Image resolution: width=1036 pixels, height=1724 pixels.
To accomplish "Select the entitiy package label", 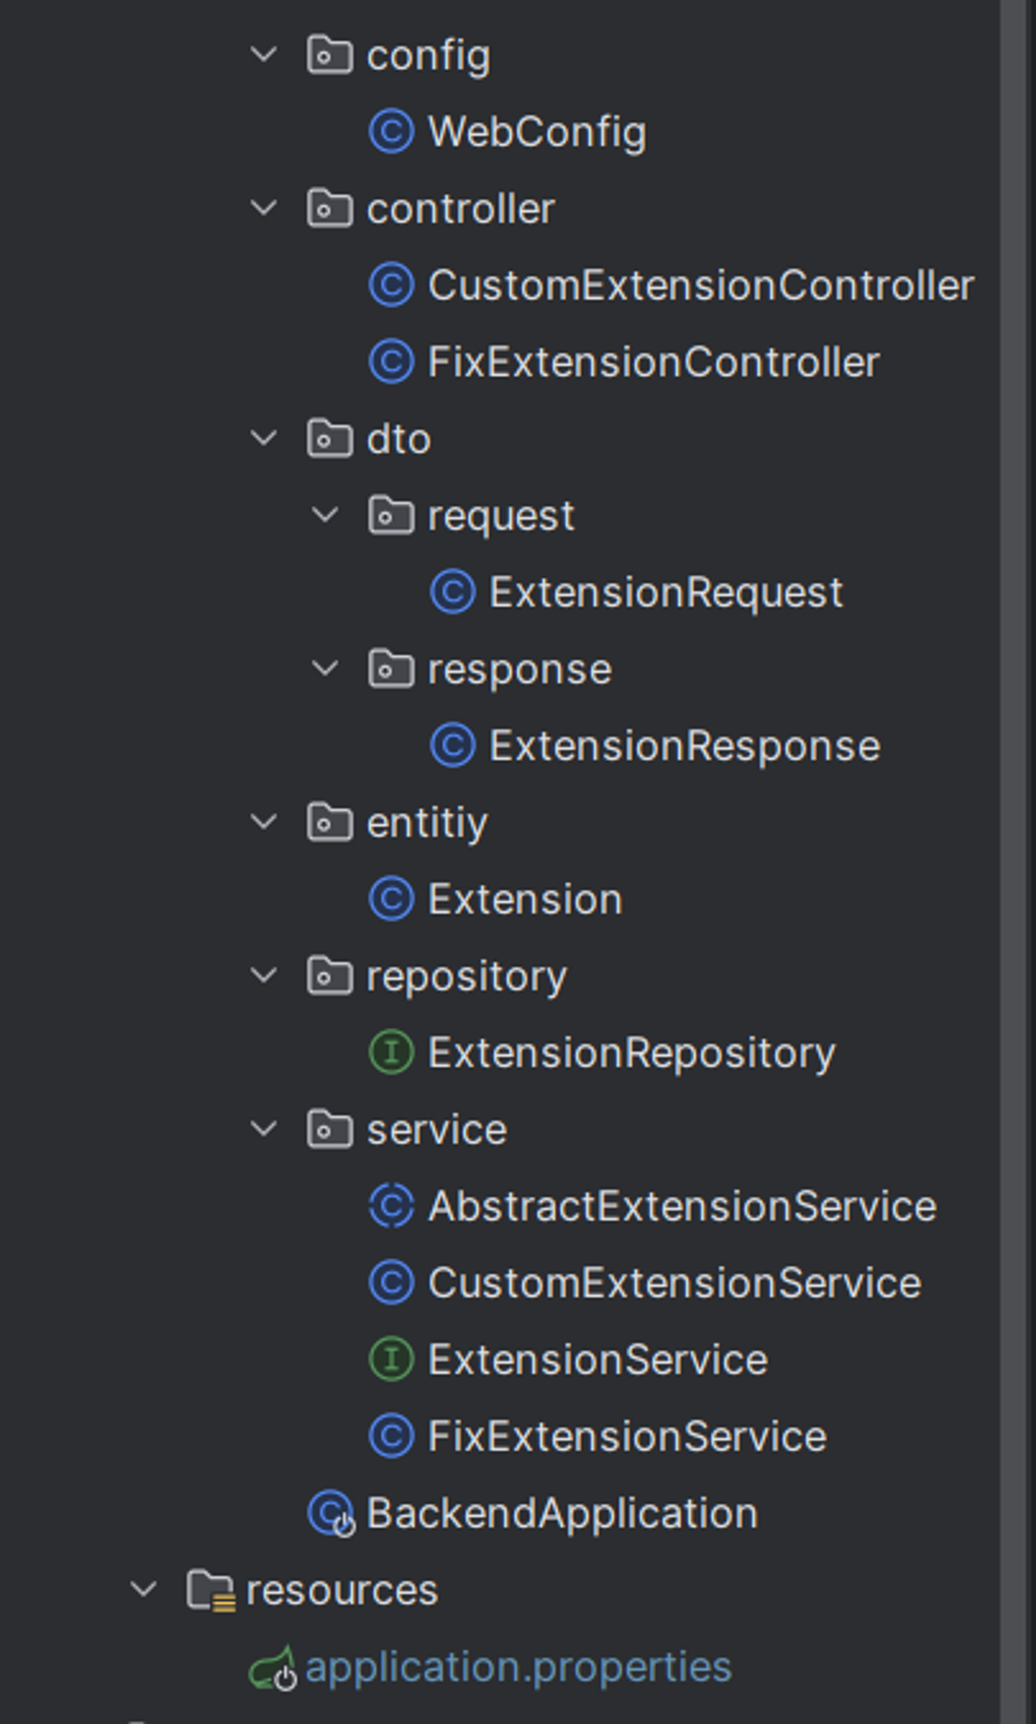I will (427, 823).
